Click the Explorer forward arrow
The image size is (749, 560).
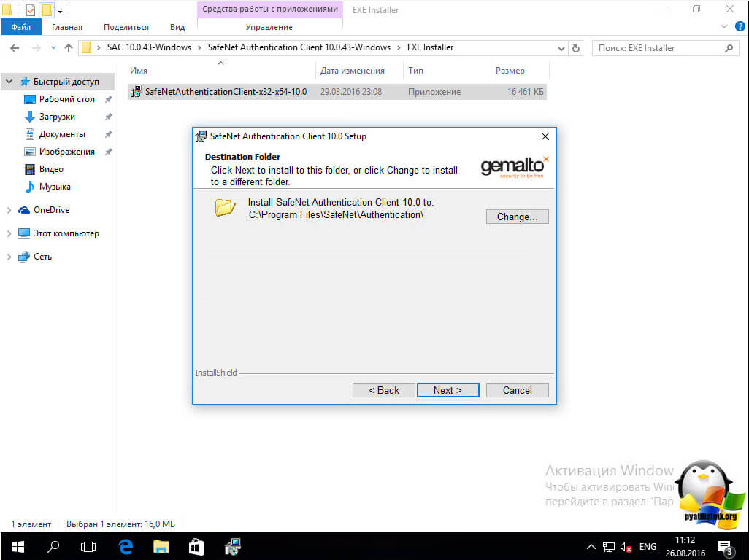[x=36, y=48]
